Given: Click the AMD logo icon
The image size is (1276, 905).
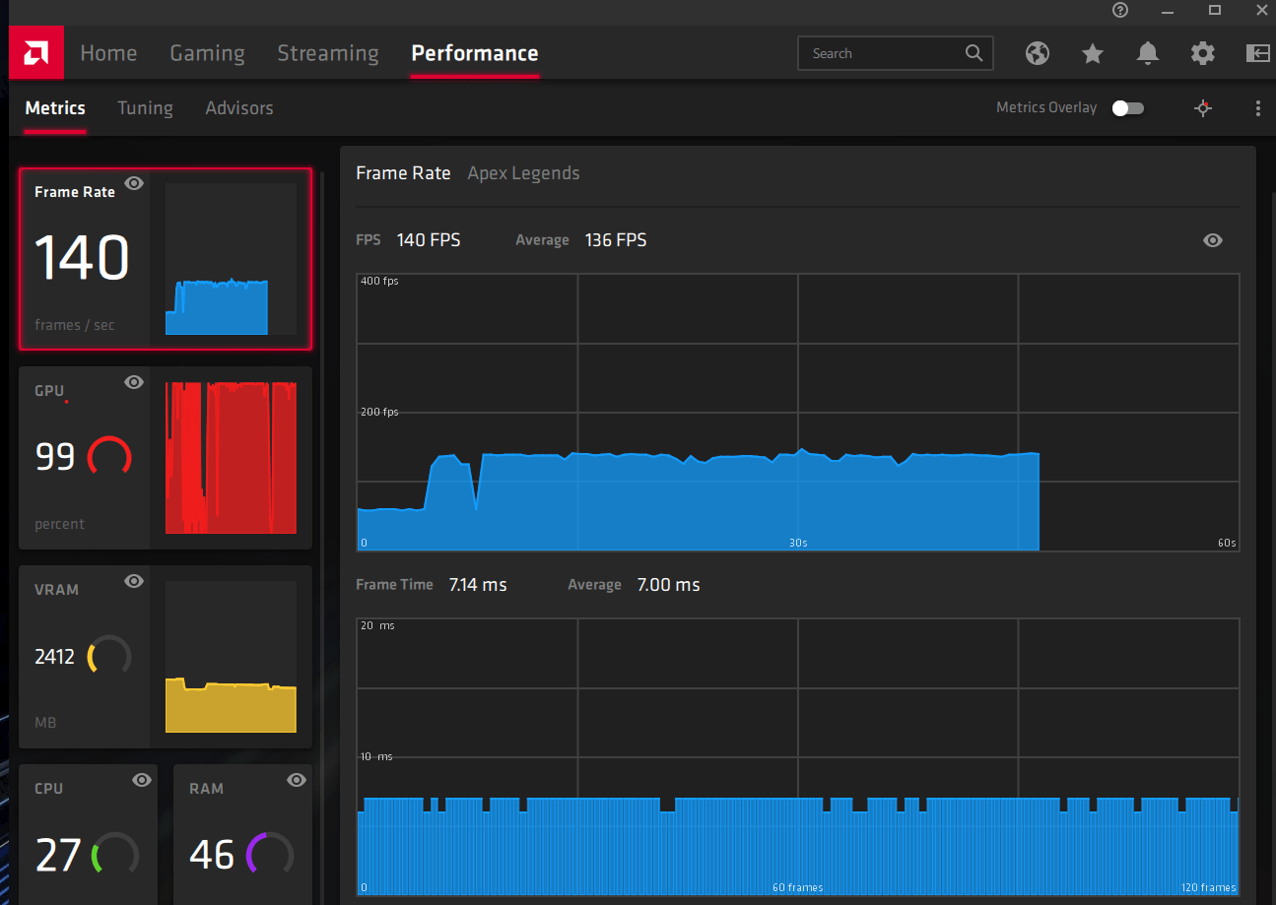Looking at the screenshot, I should [x=36, y=52].
